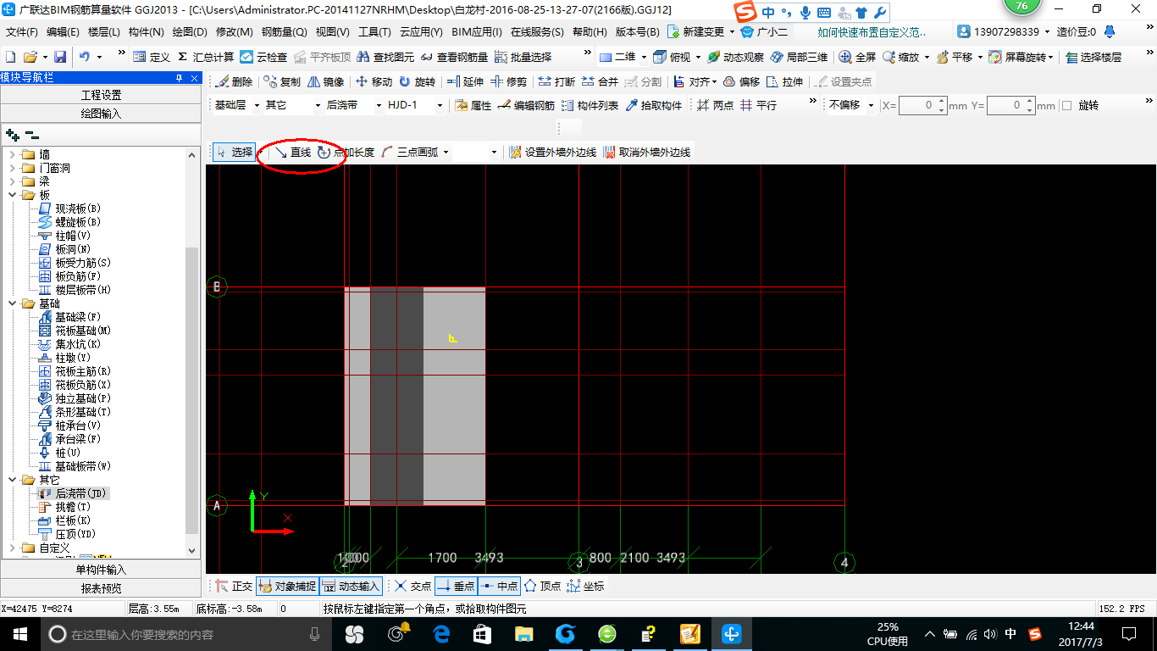1157x651 pixels.
Task: Click 设置外墙外边线 tool
Action: pos(552,152)
